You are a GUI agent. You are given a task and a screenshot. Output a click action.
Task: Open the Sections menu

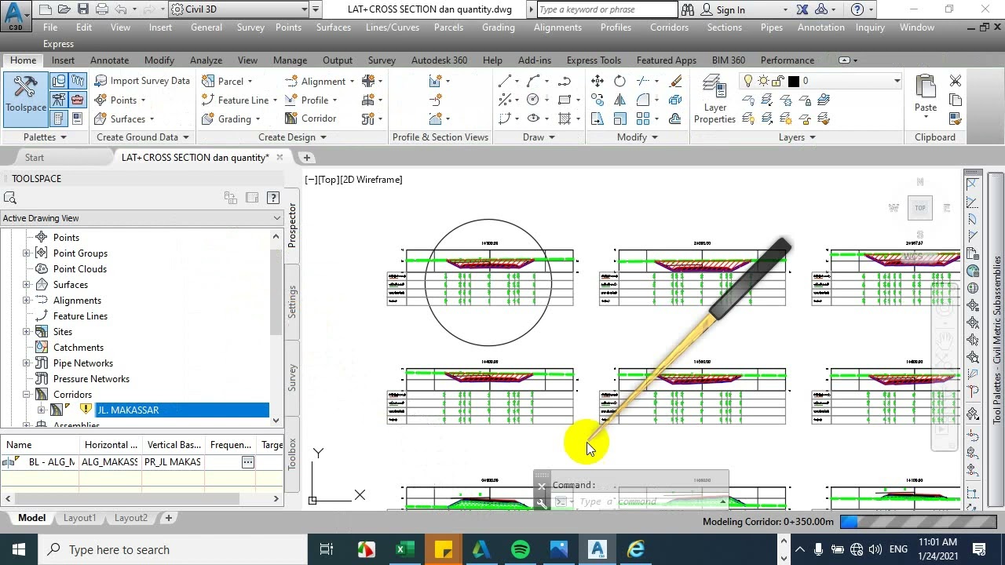coord(724,27)
